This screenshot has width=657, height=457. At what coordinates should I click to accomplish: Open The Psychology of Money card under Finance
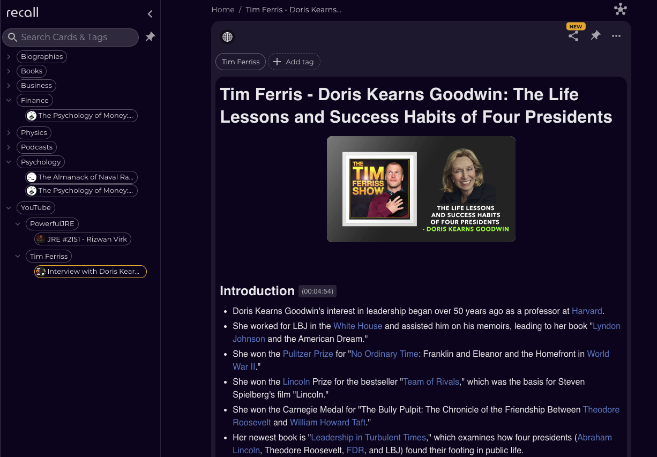(81, 115)
